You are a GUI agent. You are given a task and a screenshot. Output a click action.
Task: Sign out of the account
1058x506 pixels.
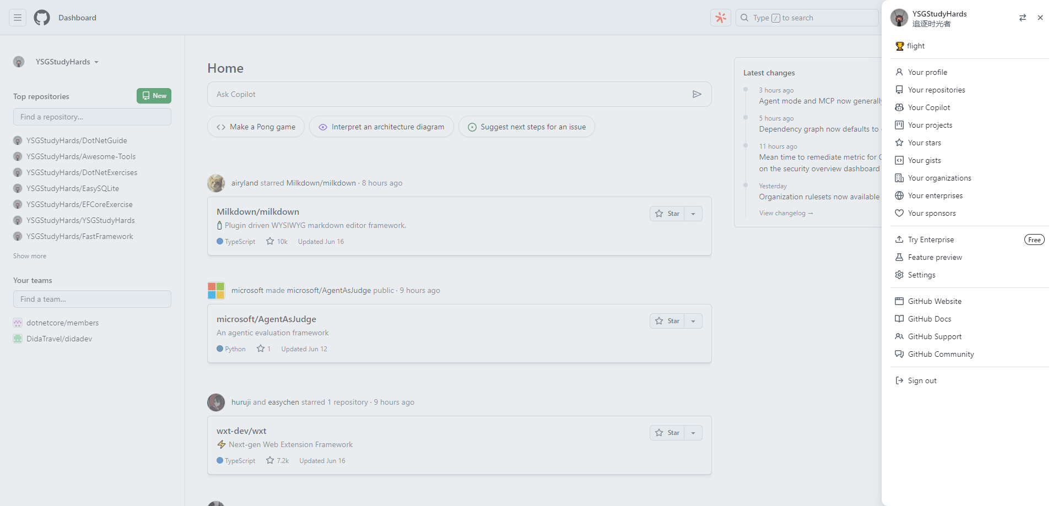(x=970, y=380)
